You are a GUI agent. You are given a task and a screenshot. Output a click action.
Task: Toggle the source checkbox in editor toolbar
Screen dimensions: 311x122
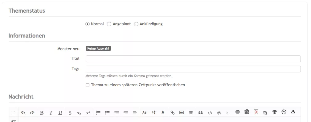click(14, 113)
